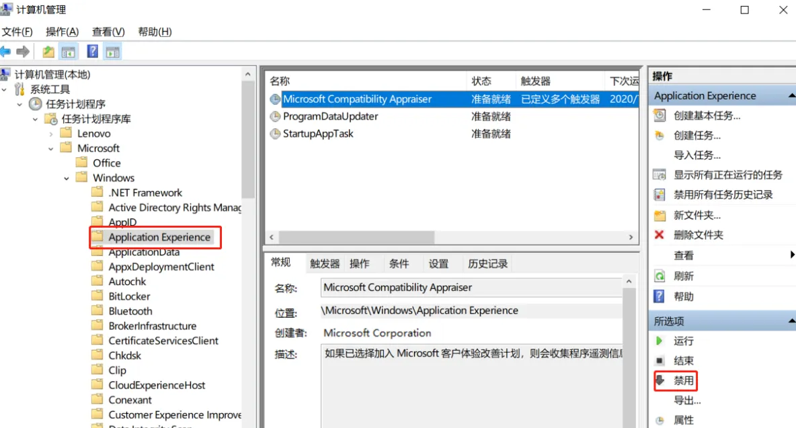Click the 名称 field showing Microsoft Compatibility Appraiser
The width and height of the screenshot is (796, 428).
click(471, 288)
